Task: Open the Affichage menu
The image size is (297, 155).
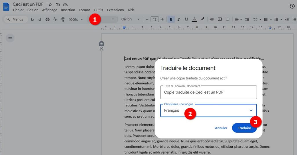Action: click(x=50, y=10)
